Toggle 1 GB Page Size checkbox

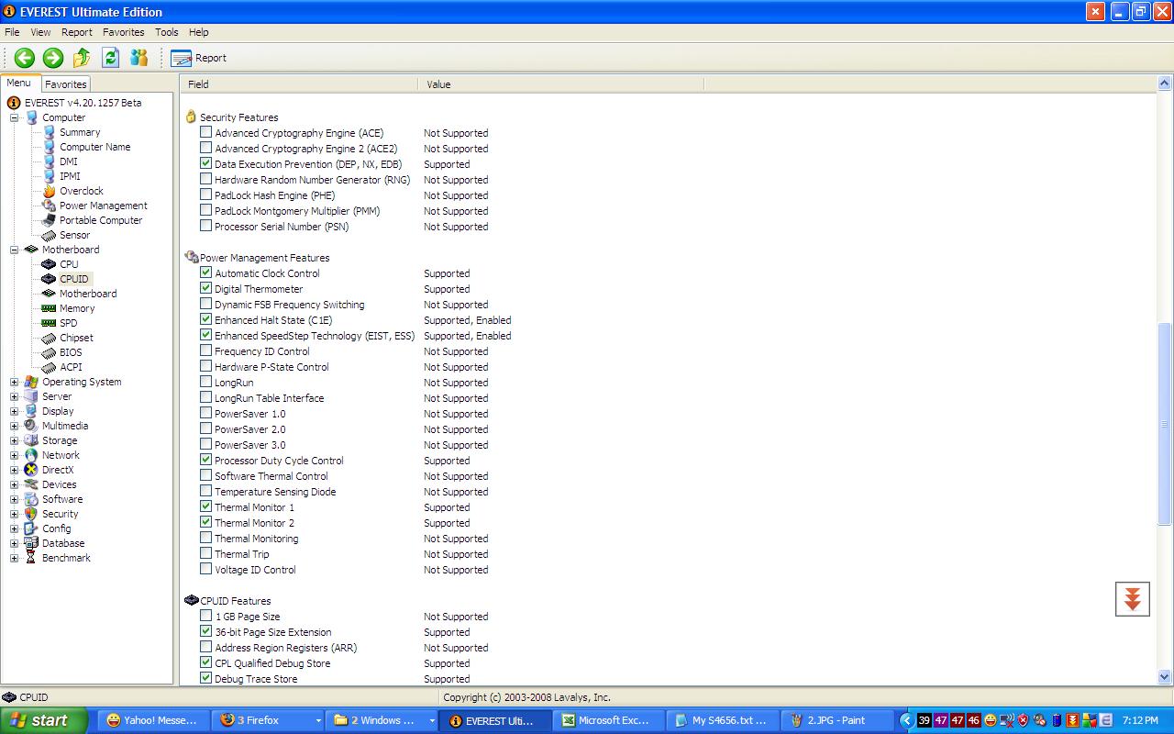click(205, 616)
